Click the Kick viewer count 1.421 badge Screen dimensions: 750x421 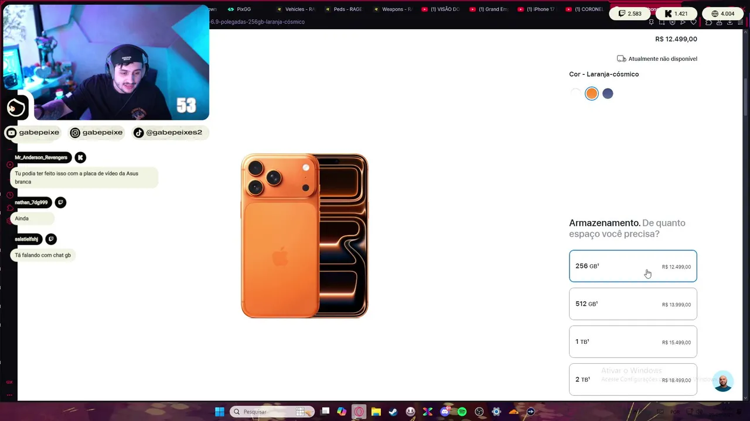click(x=676, y=13)
